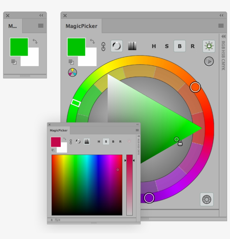Open the CMYK color wheel icon

pyautogui.click(x=72, y=72)
